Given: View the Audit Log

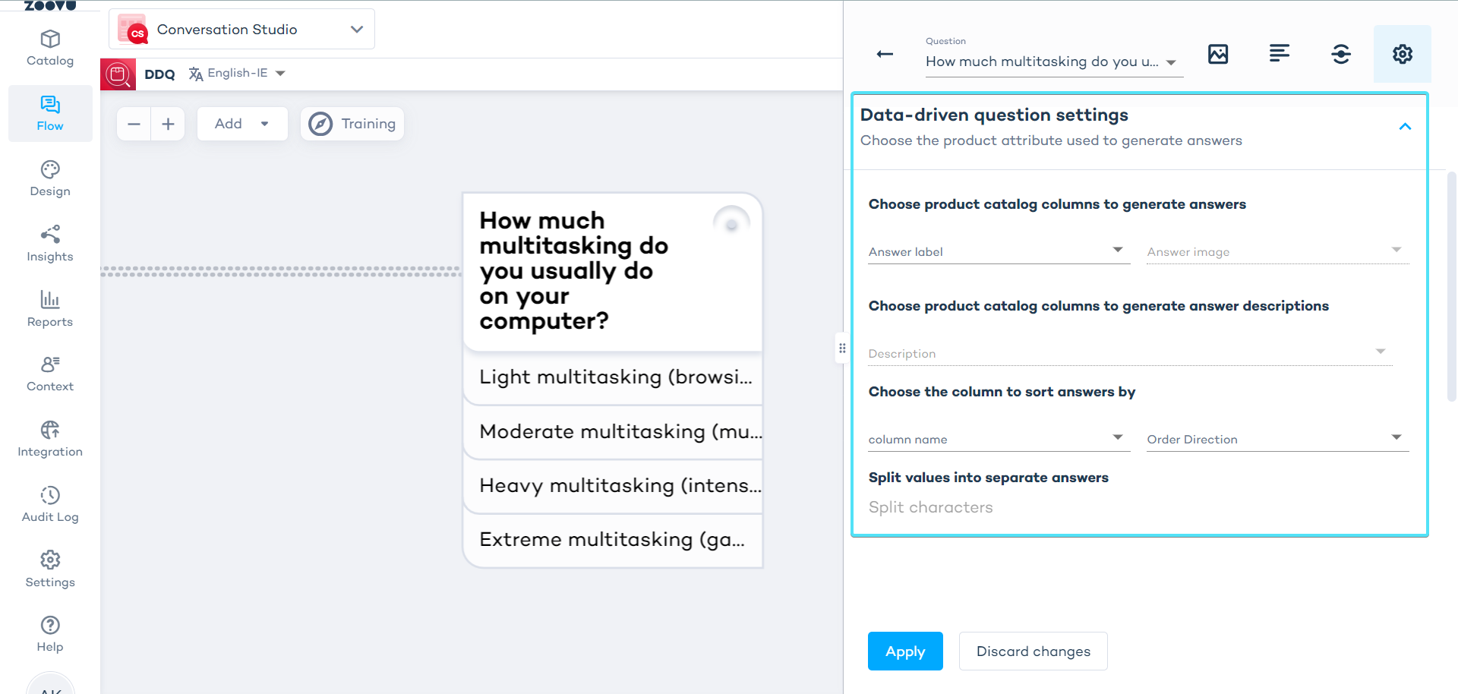Looking at the screenshot, I should (x=49, y=503).
